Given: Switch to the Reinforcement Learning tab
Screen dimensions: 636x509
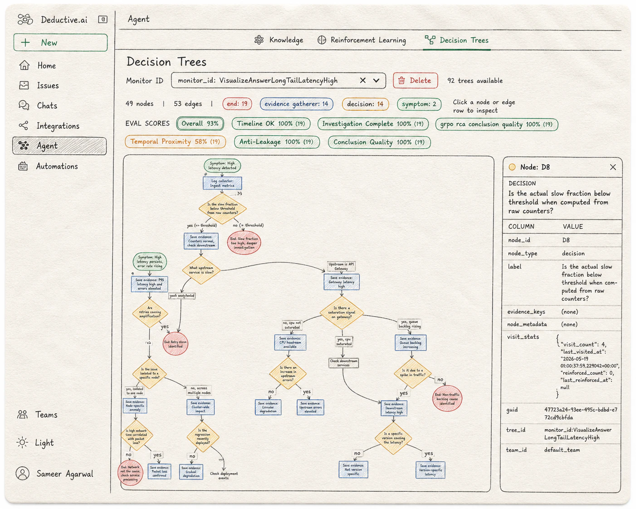Looking at the screenshot, I should click(x=362, y=40).
